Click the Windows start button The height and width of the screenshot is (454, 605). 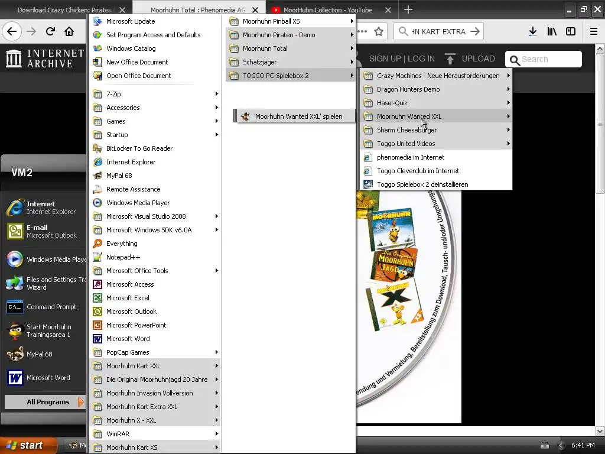(x=28, y=445)
